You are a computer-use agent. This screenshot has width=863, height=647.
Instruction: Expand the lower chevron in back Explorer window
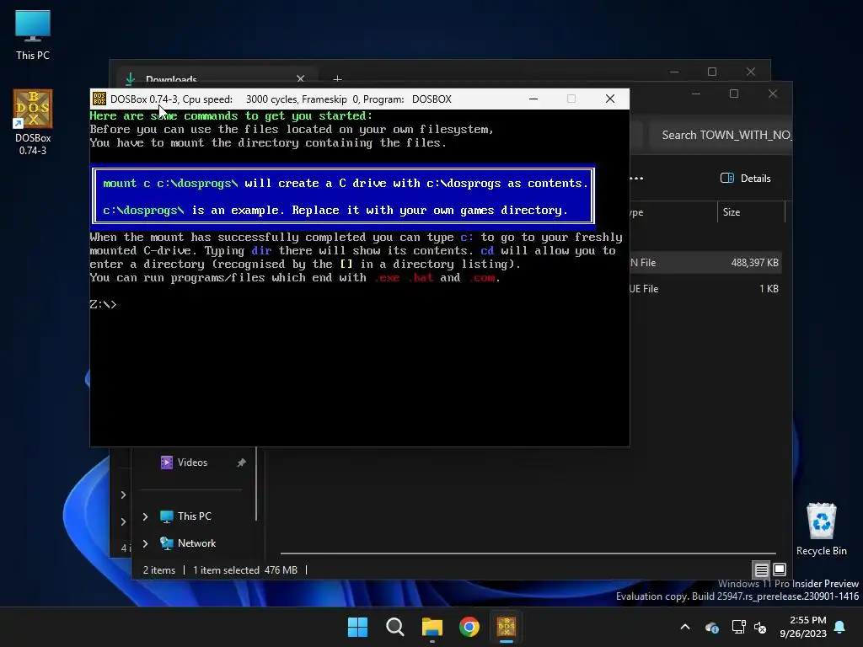point(123,521)
